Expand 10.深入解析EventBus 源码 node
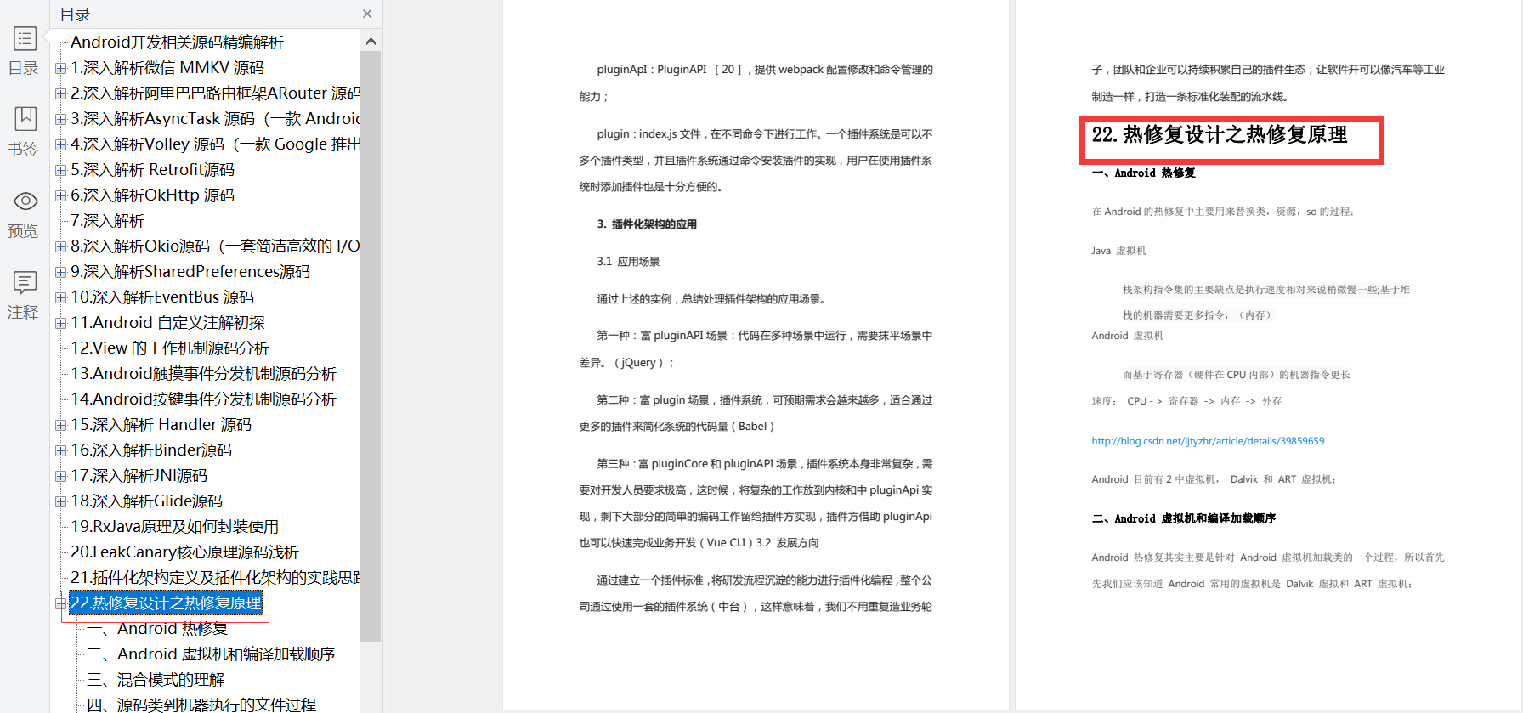The height and width of the screenshot is (713, 1523). pos(60,297)
